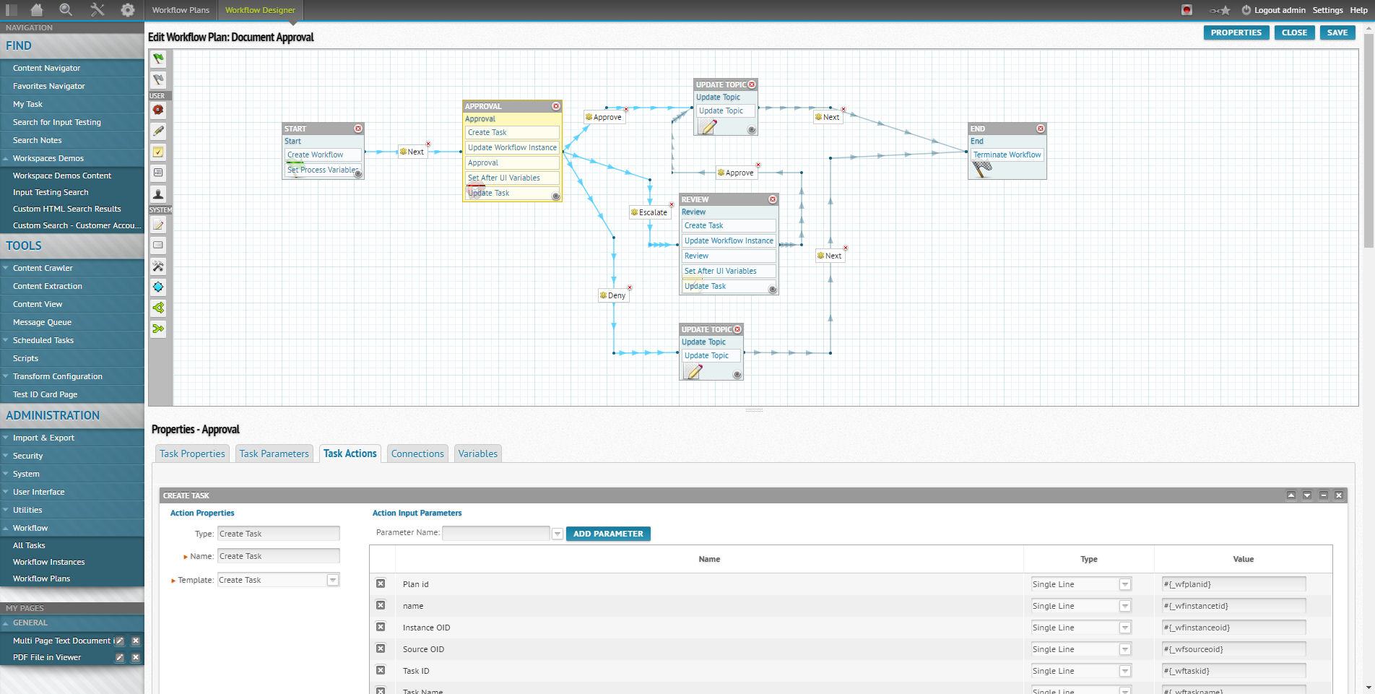Open the Template dropdown for Create Task
The height and width of the screenshot is (694, 1375).
[333, 580]
